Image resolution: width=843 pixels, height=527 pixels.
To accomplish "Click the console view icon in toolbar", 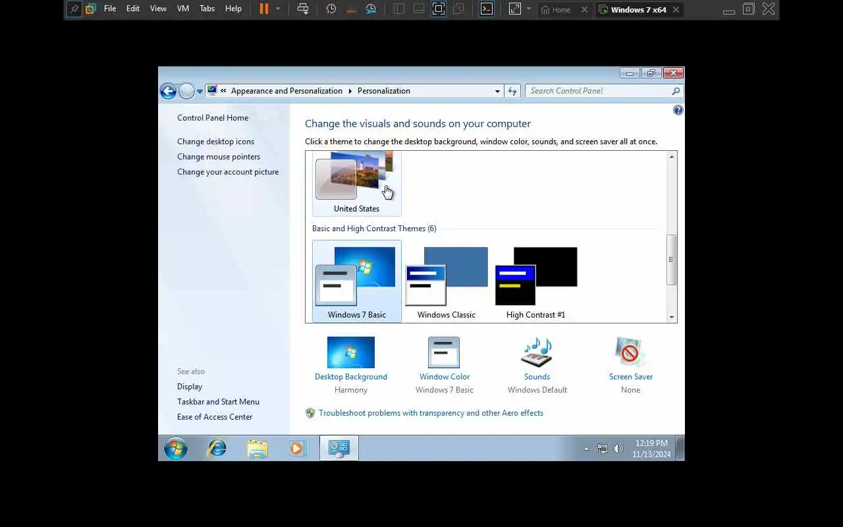I will (x=418, y=9).
